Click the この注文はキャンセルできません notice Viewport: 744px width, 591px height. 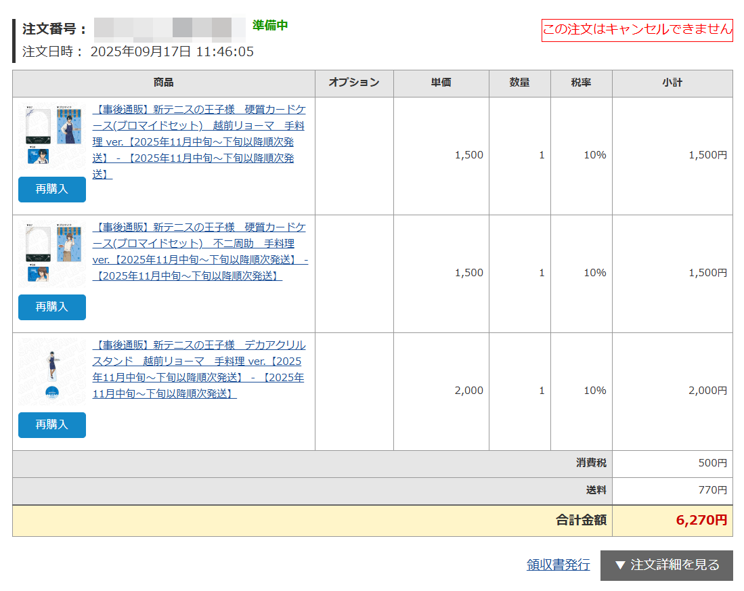click(x=637, y=30)
